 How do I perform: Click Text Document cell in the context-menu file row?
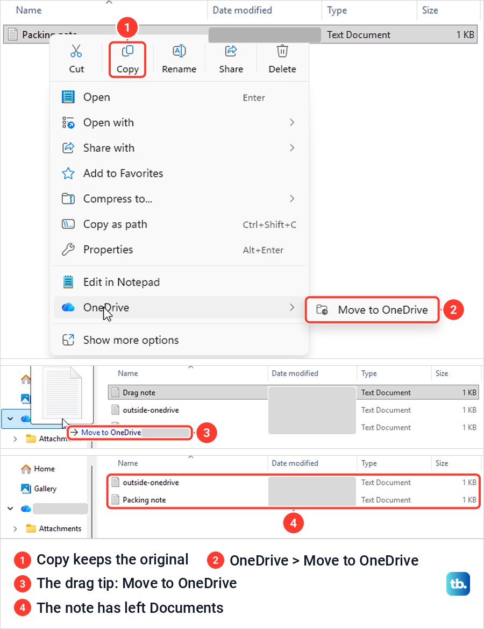(x=359, y=35)
